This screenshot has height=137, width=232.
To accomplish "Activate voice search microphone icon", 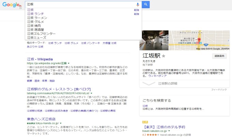I will [137, 4].
